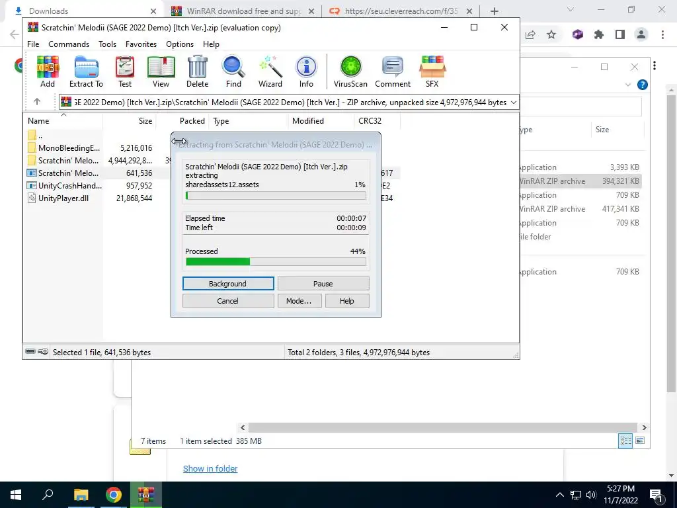This screenshot has width=677, height=508.
Task: Click the Find magnifier icon
Action: (x=233, y=71)
